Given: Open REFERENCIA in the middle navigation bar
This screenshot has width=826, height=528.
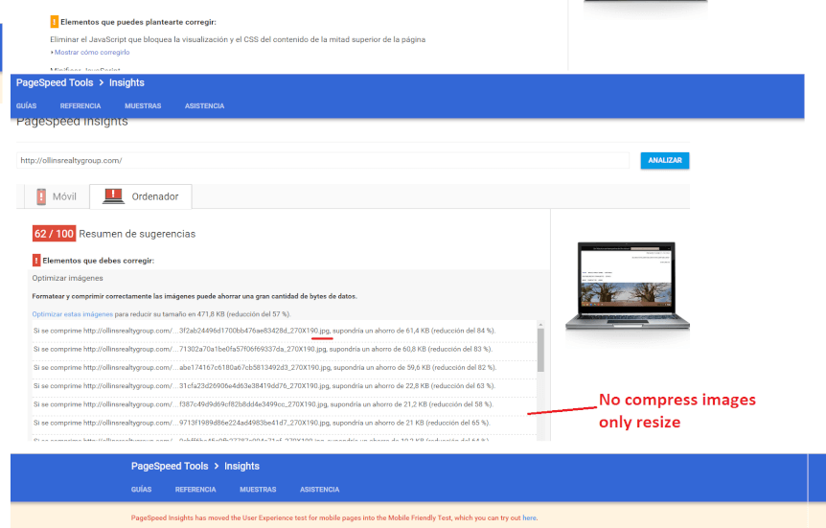Looking at the screenshot, I should pyautogui.click(x=80, y=106).
